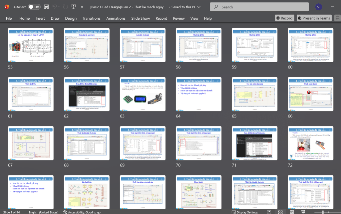
Task: Launch Slide Show from status bar icon
Action: pyautogui.click(x=303, y=212)
